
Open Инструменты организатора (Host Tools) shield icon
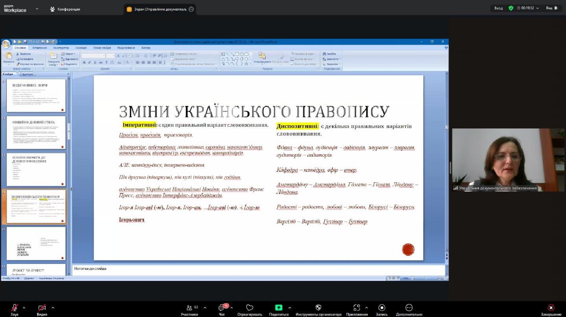coord(318,308)
